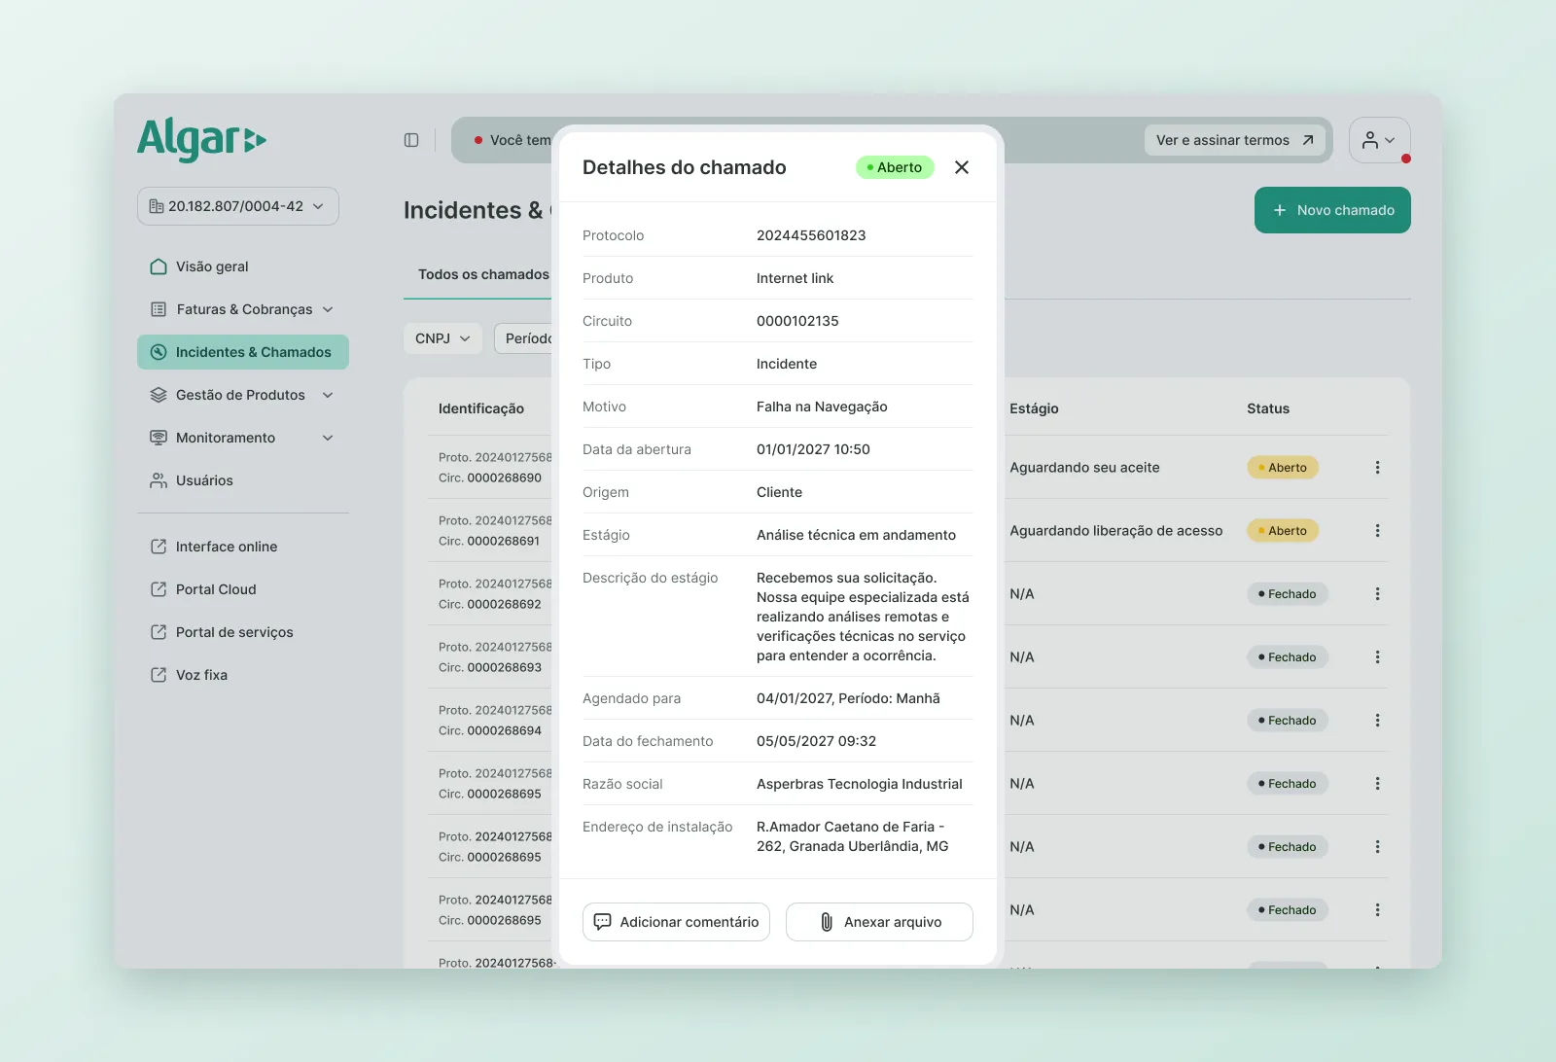Toggle the sidebar collapse icon
The image size is (1556, 1062).
point(411,140)
